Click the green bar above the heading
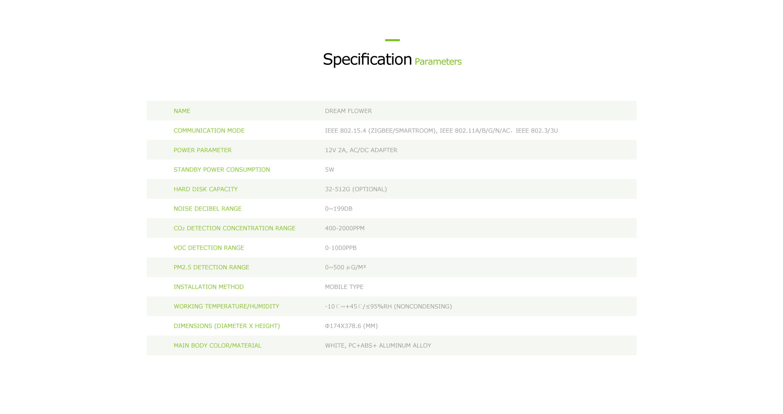Viewport: 783px width, 414px height. (x=392, y=40)
